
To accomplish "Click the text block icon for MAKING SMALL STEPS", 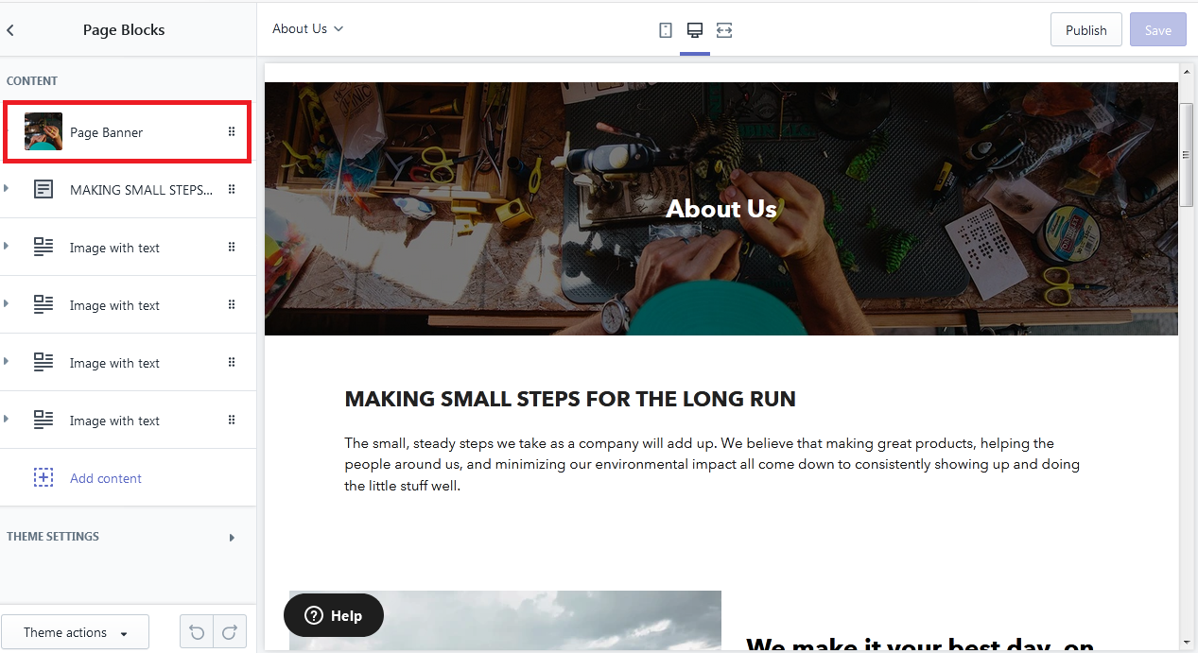I will click(43, 190).
